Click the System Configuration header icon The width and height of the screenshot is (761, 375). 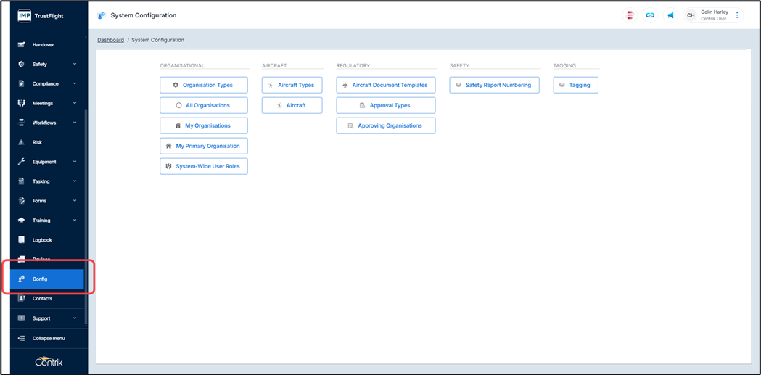click(x=102, y=15)
